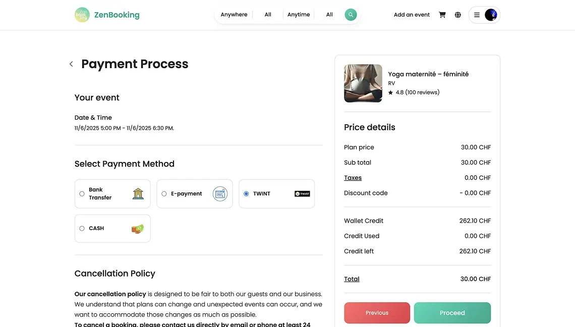Image resolution: width=575 pixels, height=327 pixels.
Task: Open the first All filter
Action: pyautogui.click(x=268, y=15)
